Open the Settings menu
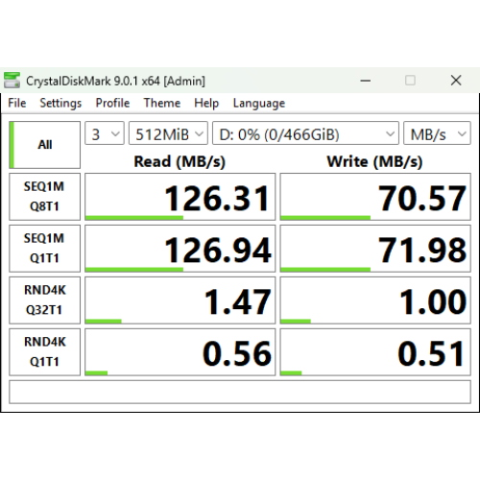480x480 pixels. (x=60, y=103)
